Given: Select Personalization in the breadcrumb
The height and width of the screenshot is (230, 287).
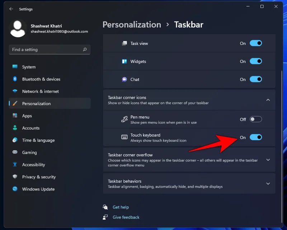Looking at the screenshot, I should [132, 24].
